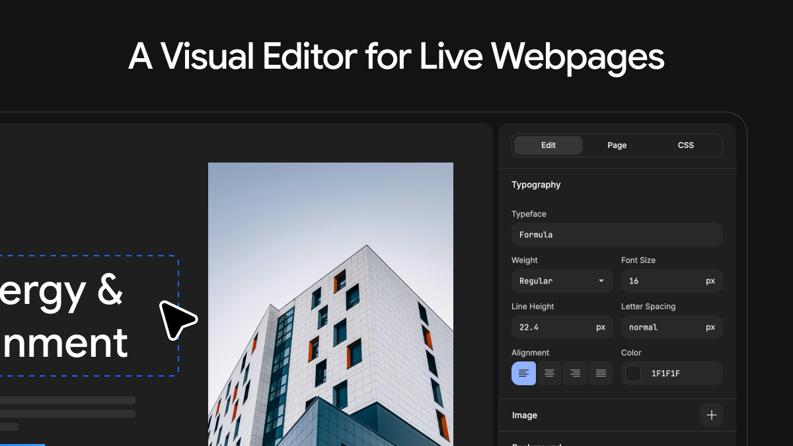Open the Weight dropdown set to Regular
Screen dimensions: 793x446
click(x=562, y=281)
